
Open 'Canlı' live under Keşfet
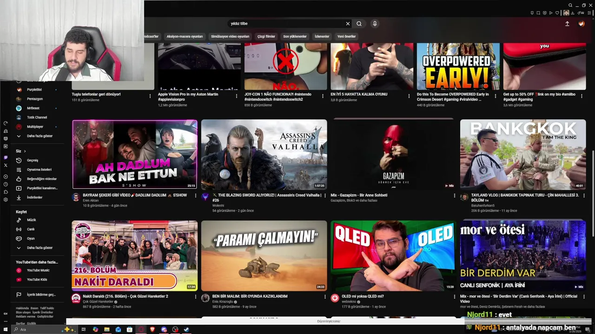point(36,229)
